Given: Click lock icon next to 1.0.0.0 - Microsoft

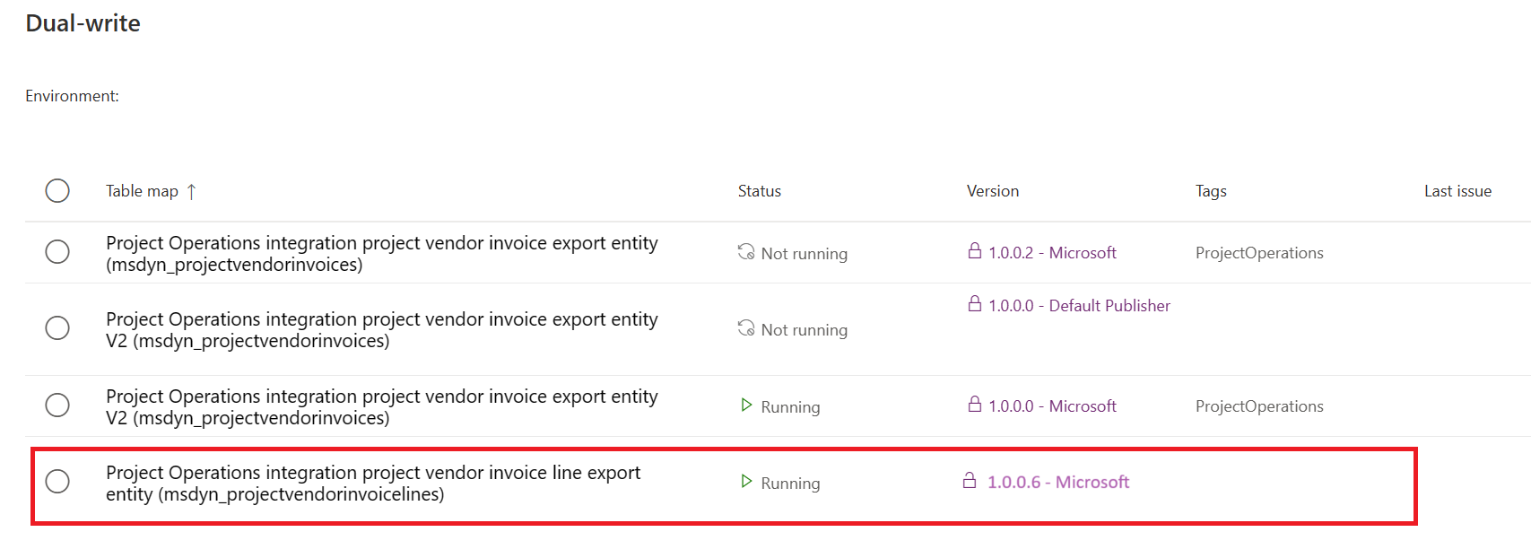Looking at the screenshot, I should (975, 405).
